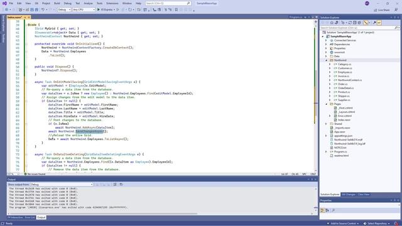This screenshot has height=226, width=402.
Task: Click the property pages wrench in Properties panel
Action: [334, 210]
